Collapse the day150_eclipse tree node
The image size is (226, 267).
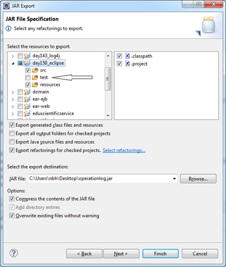[13, 63]
